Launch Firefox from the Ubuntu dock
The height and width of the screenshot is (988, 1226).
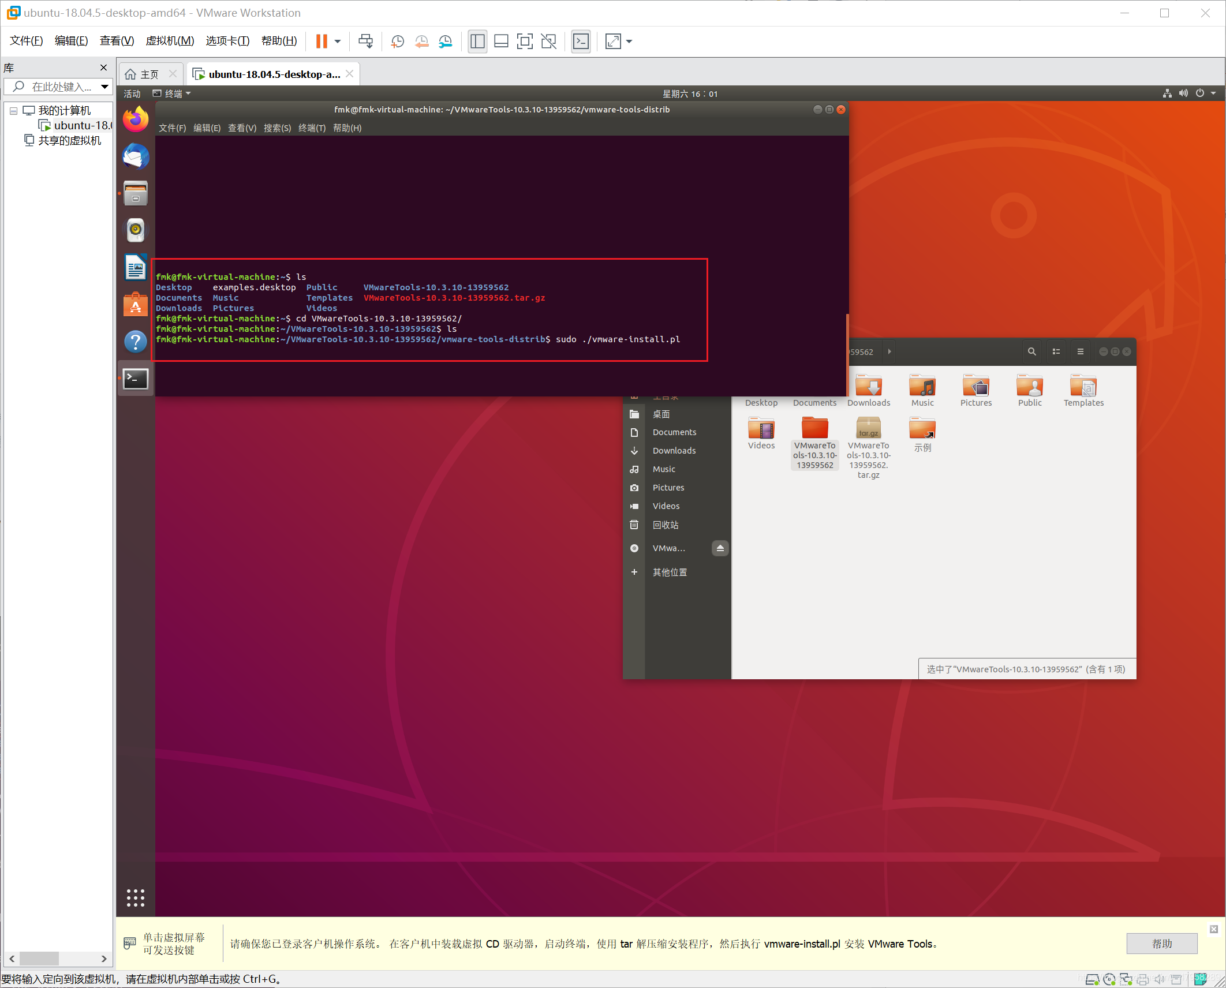click(136, 119)
